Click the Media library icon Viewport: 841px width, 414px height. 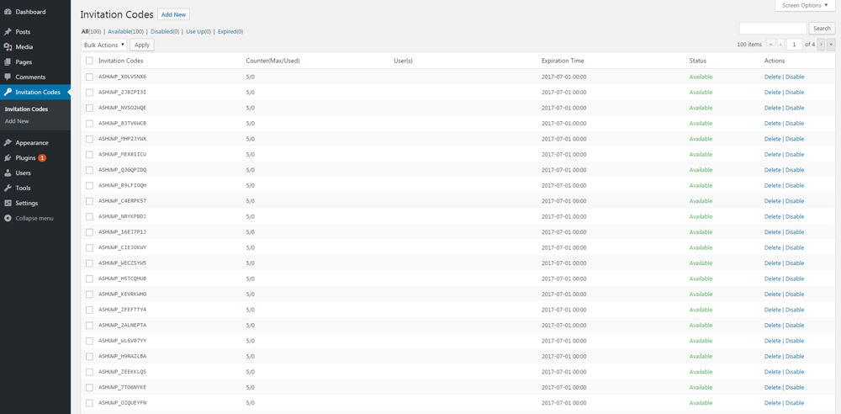pyautogui.click(x=8, y=47)
